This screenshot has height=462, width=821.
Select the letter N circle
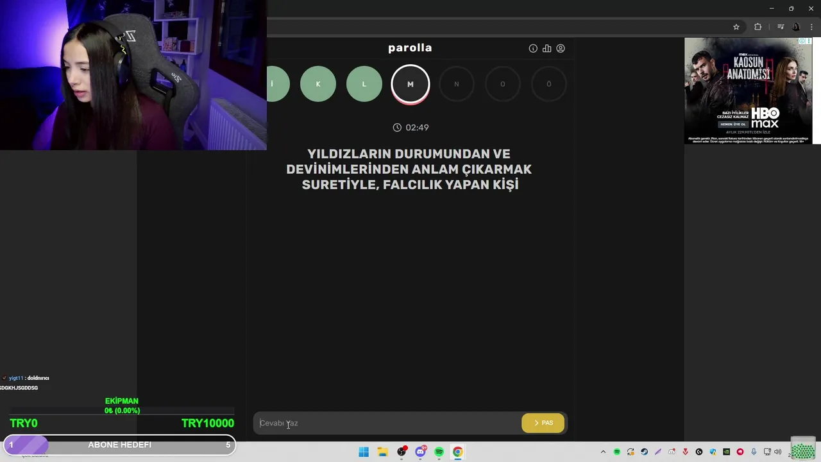click(457, 84)
